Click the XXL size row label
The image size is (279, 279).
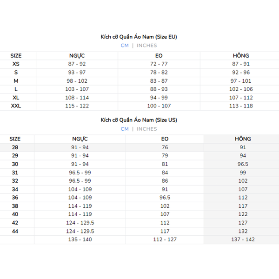click(x=16, y=106)
